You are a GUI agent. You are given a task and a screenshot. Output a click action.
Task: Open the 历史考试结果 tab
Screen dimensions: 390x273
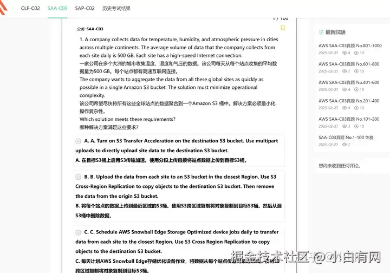click(116, 8)
